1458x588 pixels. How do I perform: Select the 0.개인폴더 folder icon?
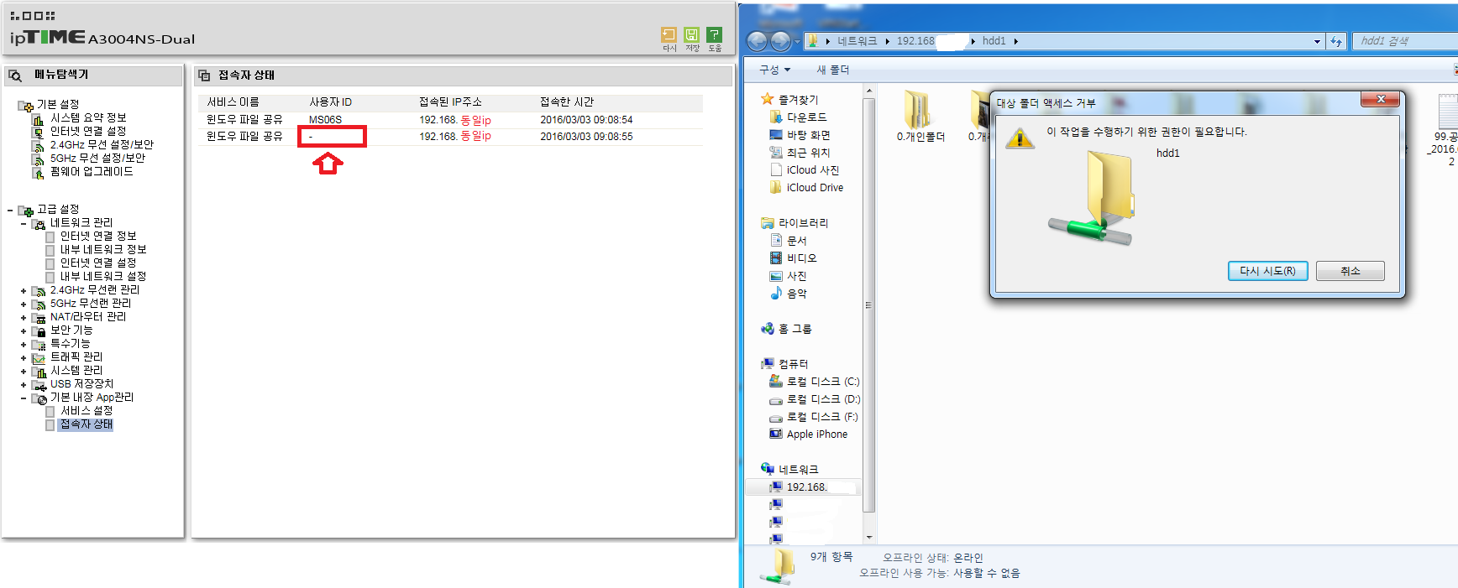coord(919,110)
